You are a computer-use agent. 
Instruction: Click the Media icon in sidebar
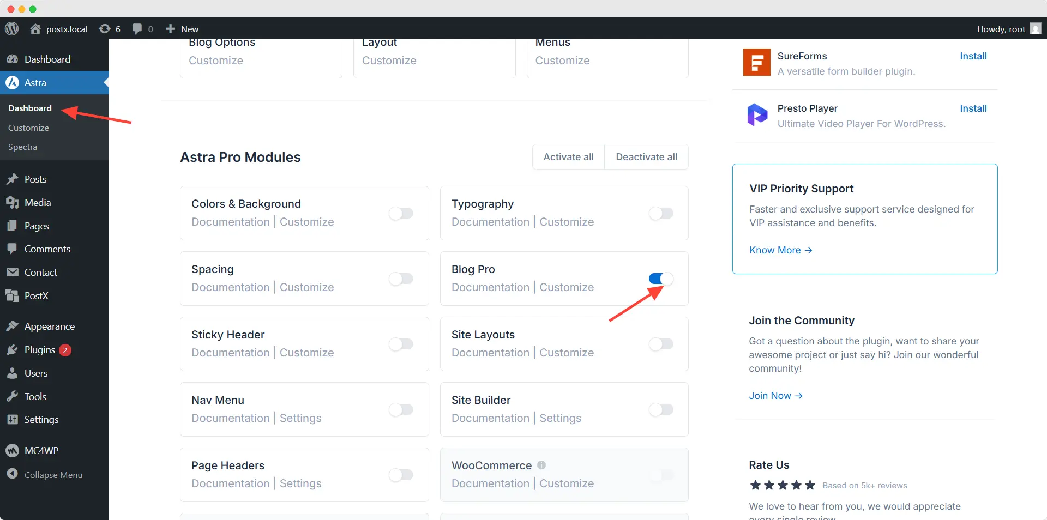point(12,202)
